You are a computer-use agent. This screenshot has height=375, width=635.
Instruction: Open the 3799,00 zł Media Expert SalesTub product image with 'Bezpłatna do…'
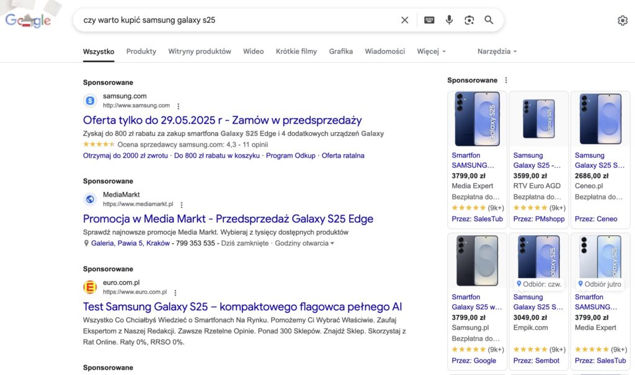tap(477, 119)
